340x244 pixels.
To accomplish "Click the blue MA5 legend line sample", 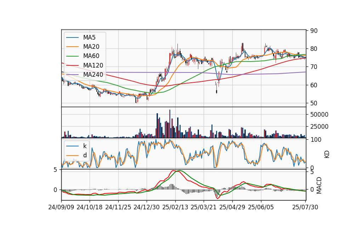I will tap(72, 37).
